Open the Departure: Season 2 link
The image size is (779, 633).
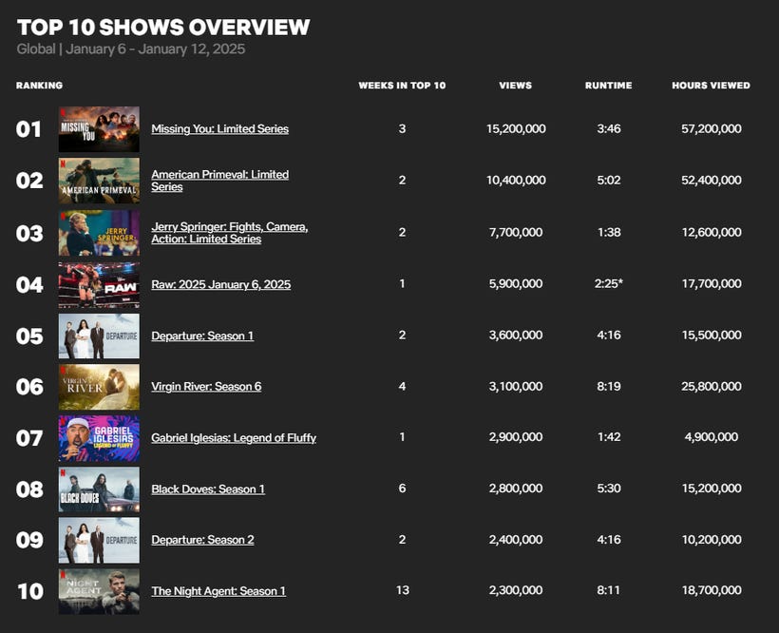[202, 540]
